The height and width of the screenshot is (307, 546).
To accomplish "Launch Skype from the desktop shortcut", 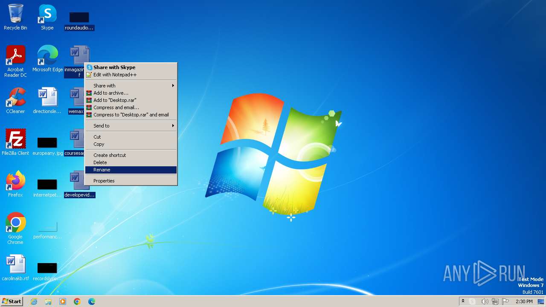I will point(47,17).
